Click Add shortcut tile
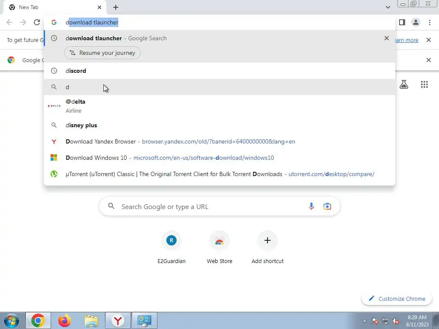Screen dimensions: 439x329 tap(268, 248)
